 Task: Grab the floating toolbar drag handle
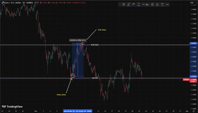[x=120, y=5]
